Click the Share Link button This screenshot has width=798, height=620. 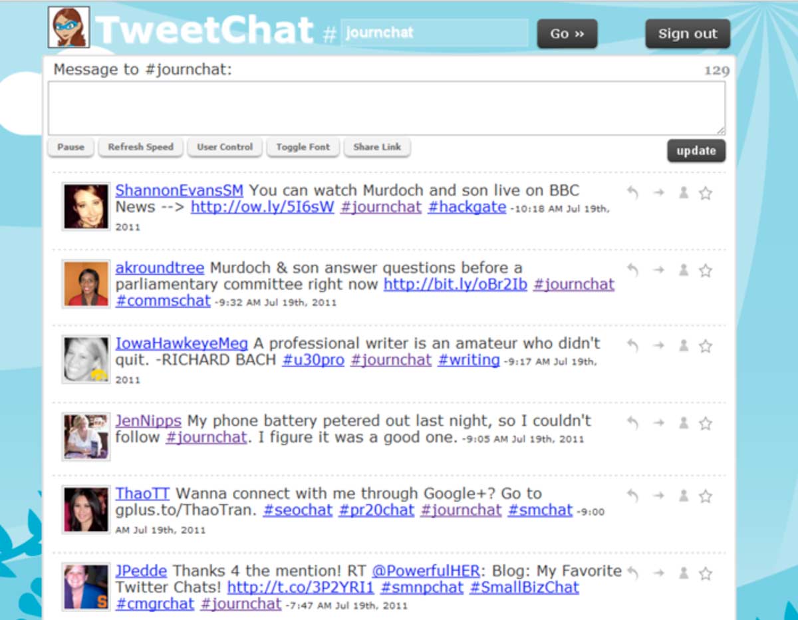pyautogui.click(x=377, y=147)
